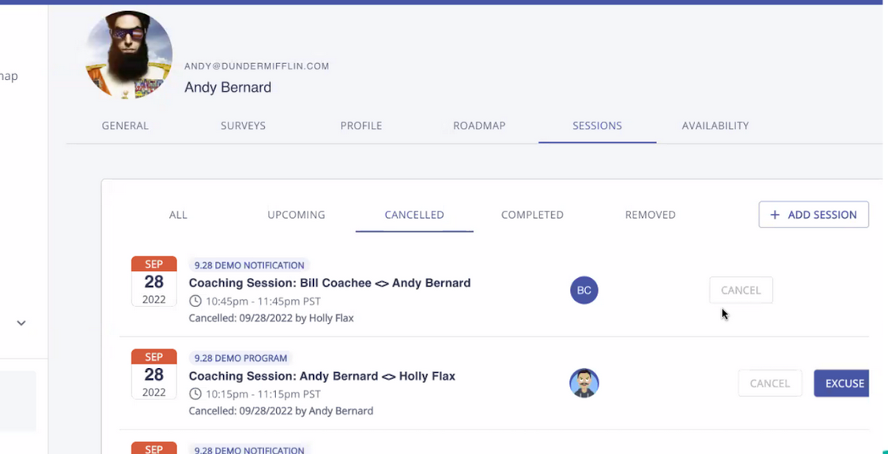Click the Excuse button
The width and height of the screenshot is (888, 454).
click(x=843, y=383)
